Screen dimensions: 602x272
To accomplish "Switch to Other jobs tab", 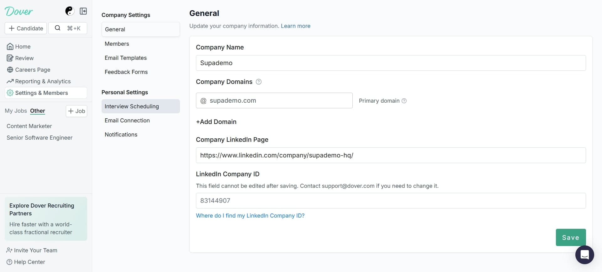I will coord(38,111).
